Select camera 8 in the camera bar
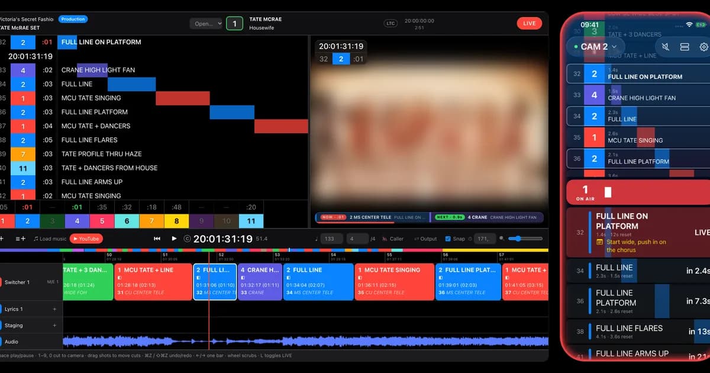 tap(176, 221)
